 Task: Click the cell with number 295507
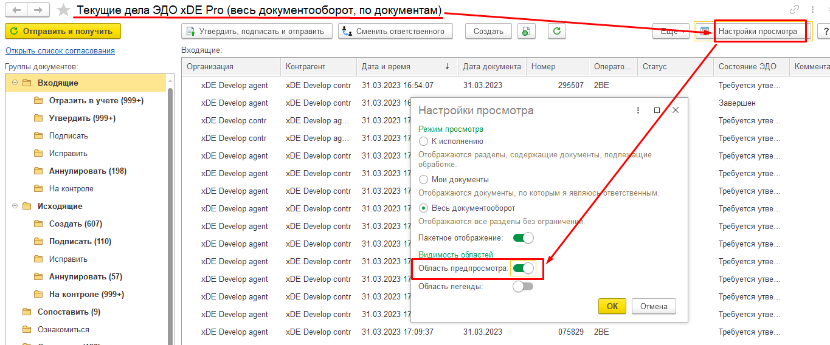(x=558, y=85)
